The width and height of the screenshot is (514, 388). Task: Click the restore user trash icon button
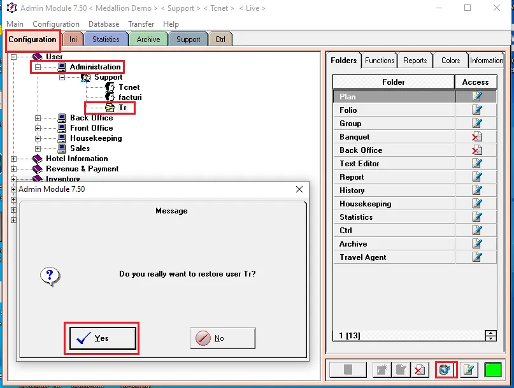pos(446,370)
